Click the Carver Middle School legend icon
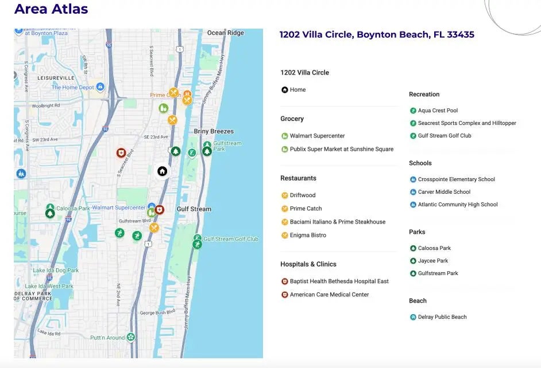The image size is (541, 368). click(x=413, y=192)
